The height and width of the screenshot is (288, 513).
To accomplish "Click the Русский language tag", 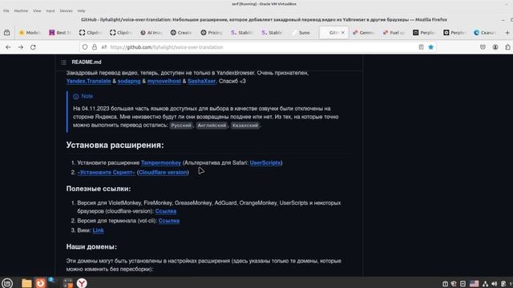I will [x=181, y=126].
